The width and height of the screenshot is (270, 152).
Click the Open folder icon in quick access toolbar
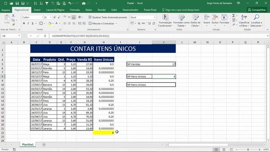(x=11, y=3)
